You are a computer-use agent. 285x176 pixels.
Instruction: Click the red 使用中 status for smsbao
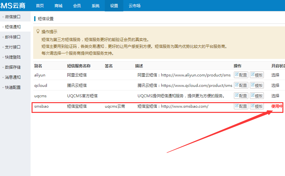pos(277,106)
